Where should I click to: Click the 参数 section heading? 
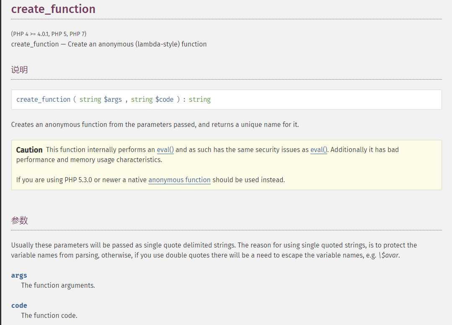tap(19, 221)
